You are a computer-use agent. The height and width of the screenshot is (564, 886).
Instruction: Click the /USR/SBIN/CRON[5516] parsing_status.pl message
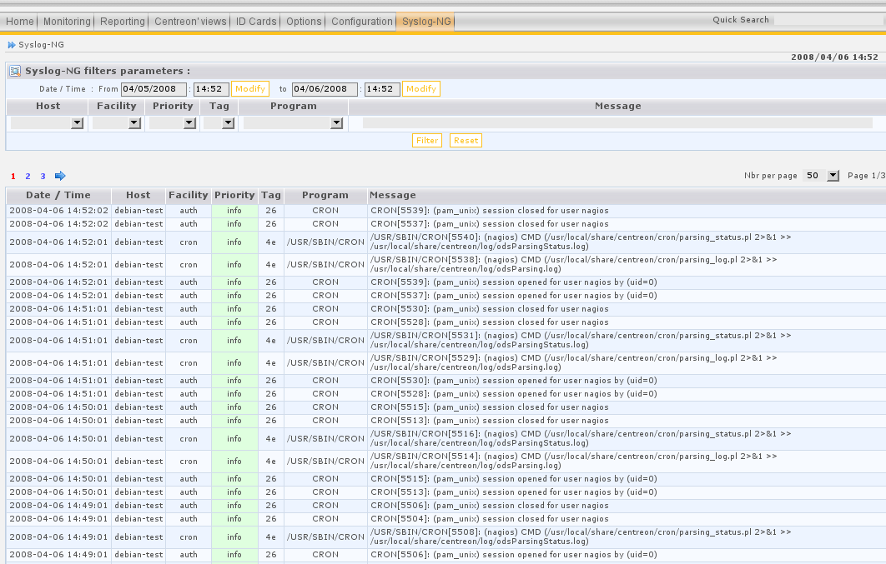(x=581, y=438)
